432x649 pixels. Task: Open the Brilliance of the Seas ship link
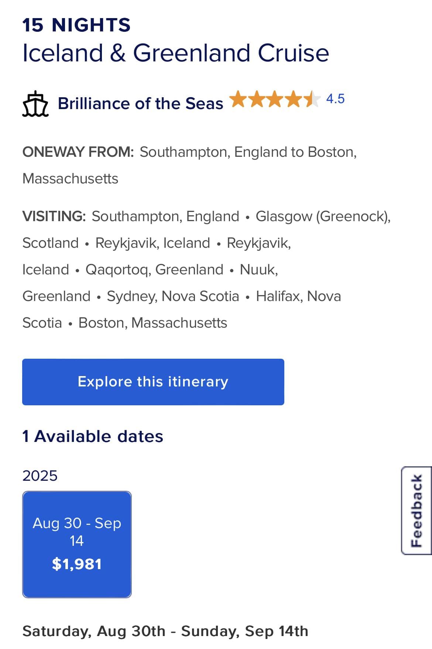(140, 104)
